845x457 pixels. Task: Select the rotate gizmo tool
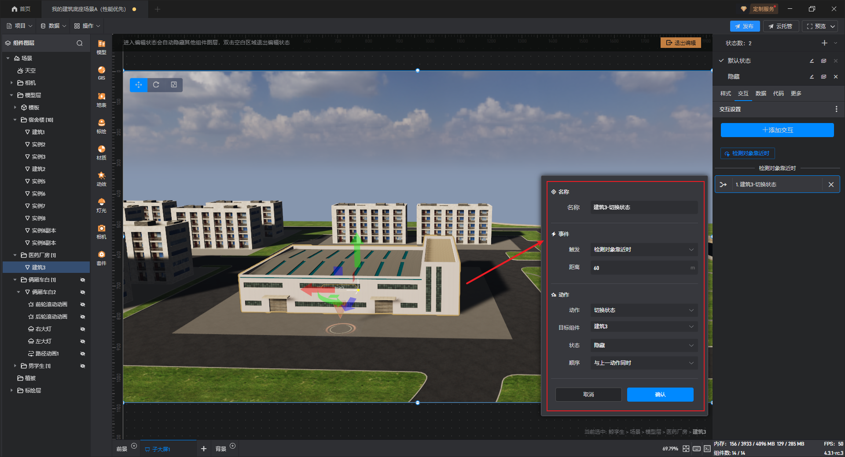coord(156,85)
